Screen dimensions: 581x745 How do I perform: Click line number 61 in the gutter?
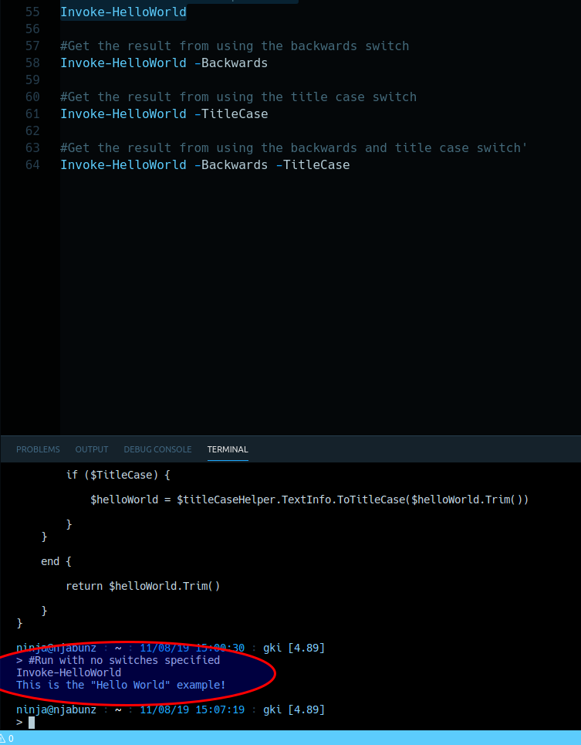coord(32,114)
